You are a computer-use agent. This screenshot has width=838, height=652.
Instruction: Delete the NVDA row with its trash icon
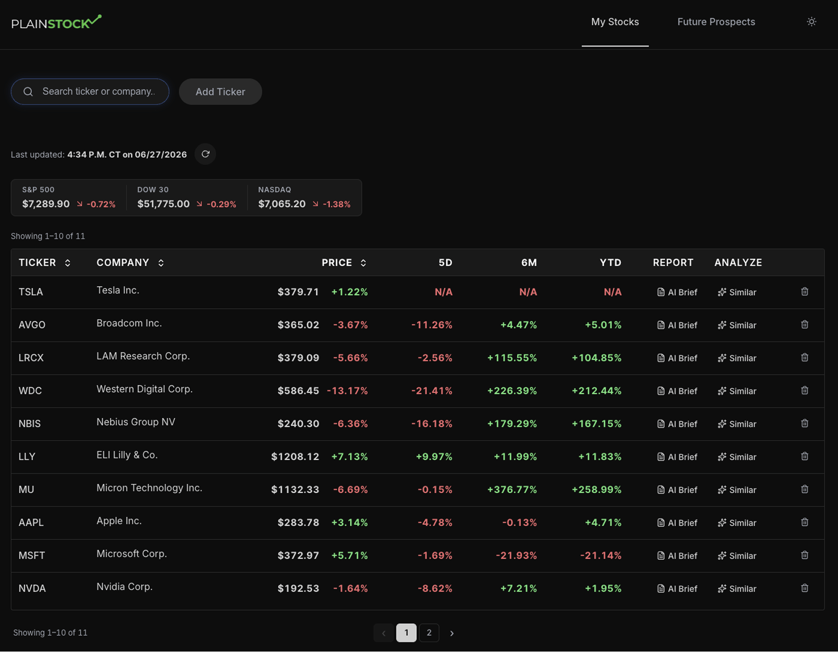pyautogui.click(x=804, y=589)
